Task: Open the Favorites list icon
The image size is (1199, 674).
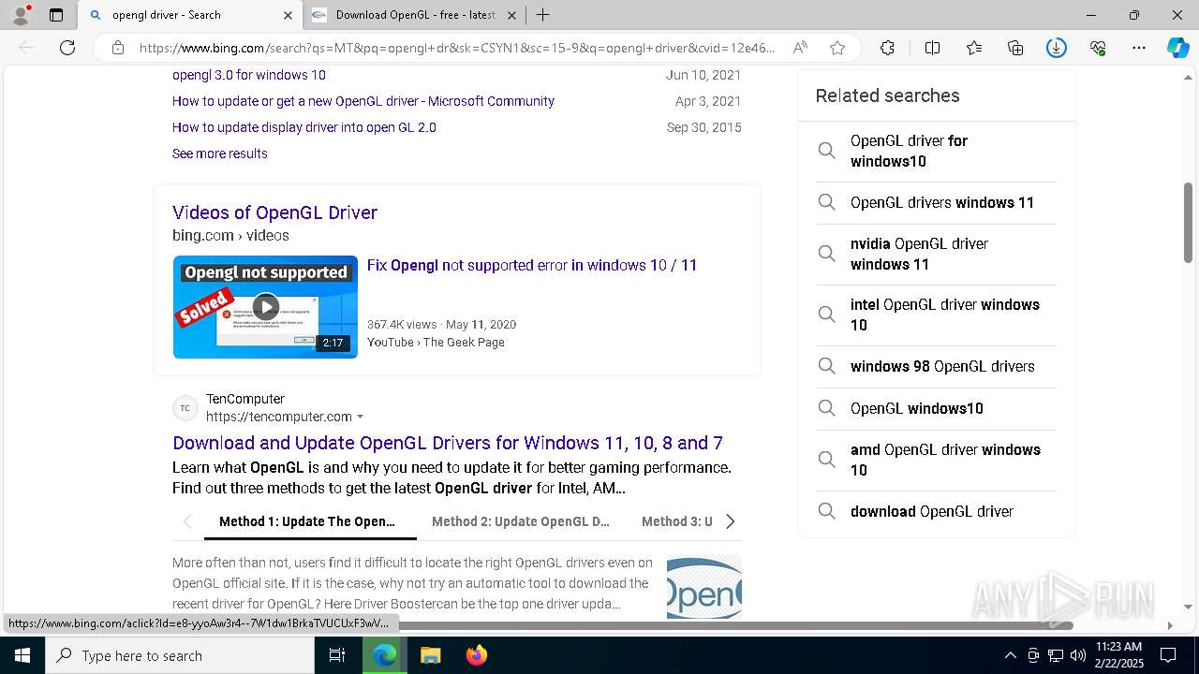Action: click(x=974, y=48)
